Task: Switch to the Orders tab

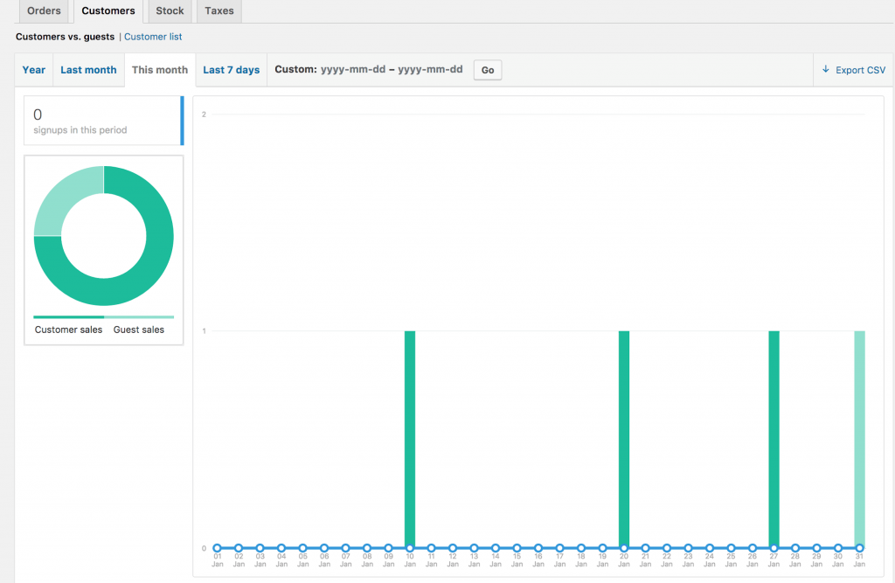Action: coord(44,11)
